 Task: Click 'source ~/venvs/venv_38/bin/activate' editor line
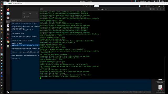26,52
